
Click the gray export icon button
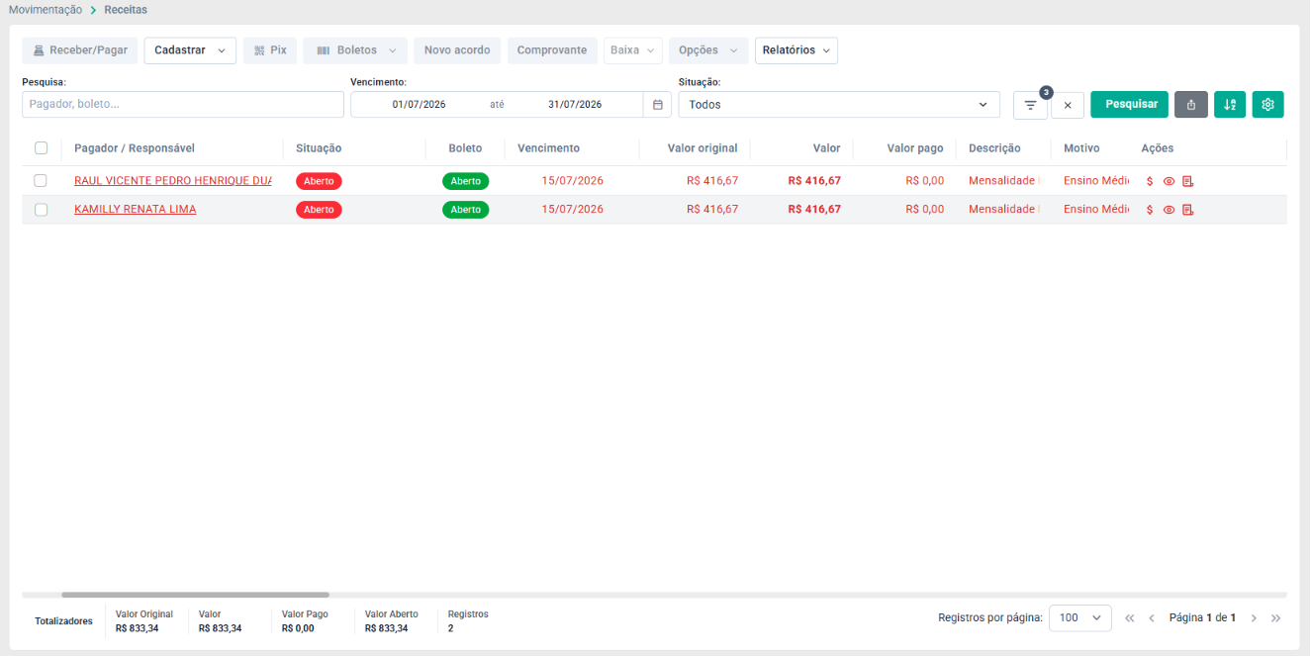1191,104
